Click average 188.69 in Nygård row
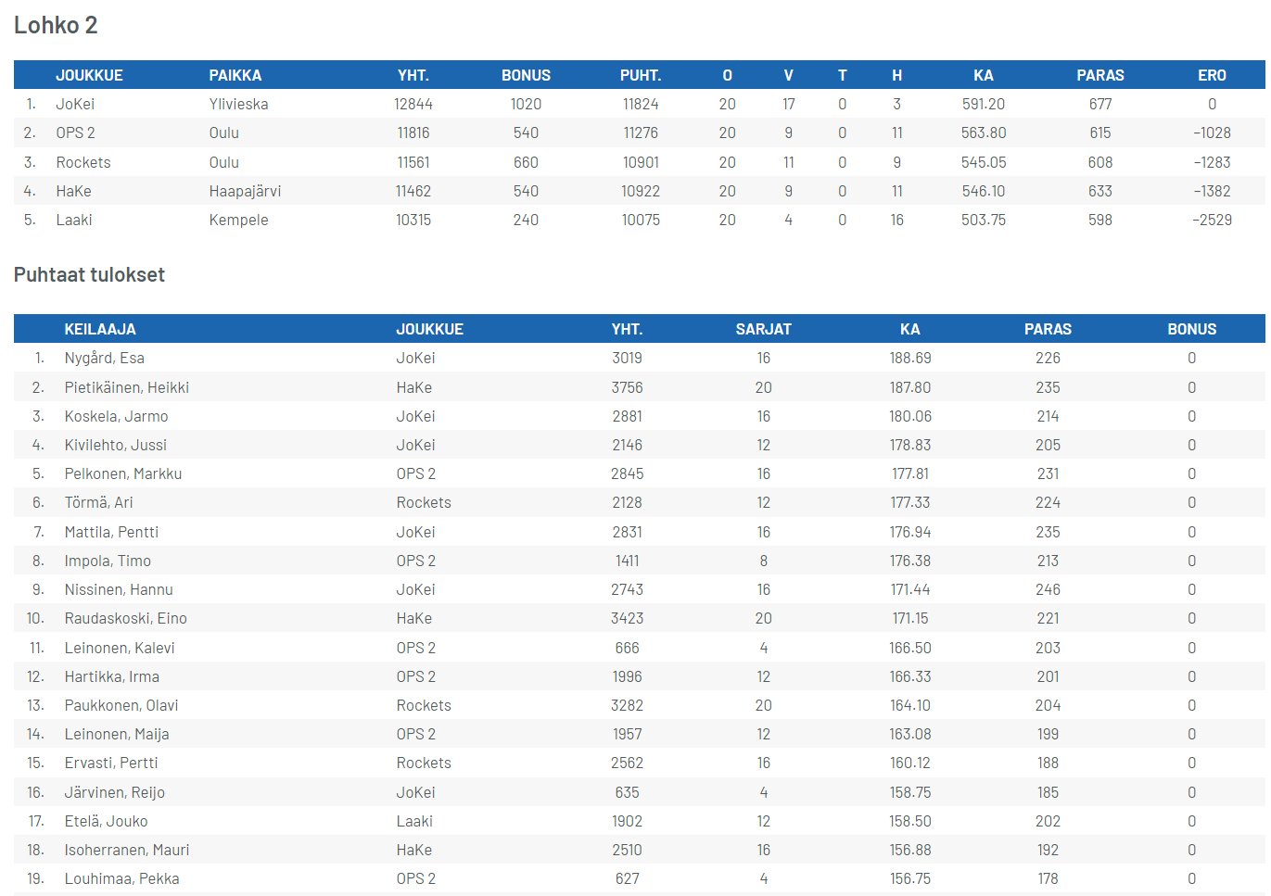The width and height of the screenshot is (1271, 896). 910,358
